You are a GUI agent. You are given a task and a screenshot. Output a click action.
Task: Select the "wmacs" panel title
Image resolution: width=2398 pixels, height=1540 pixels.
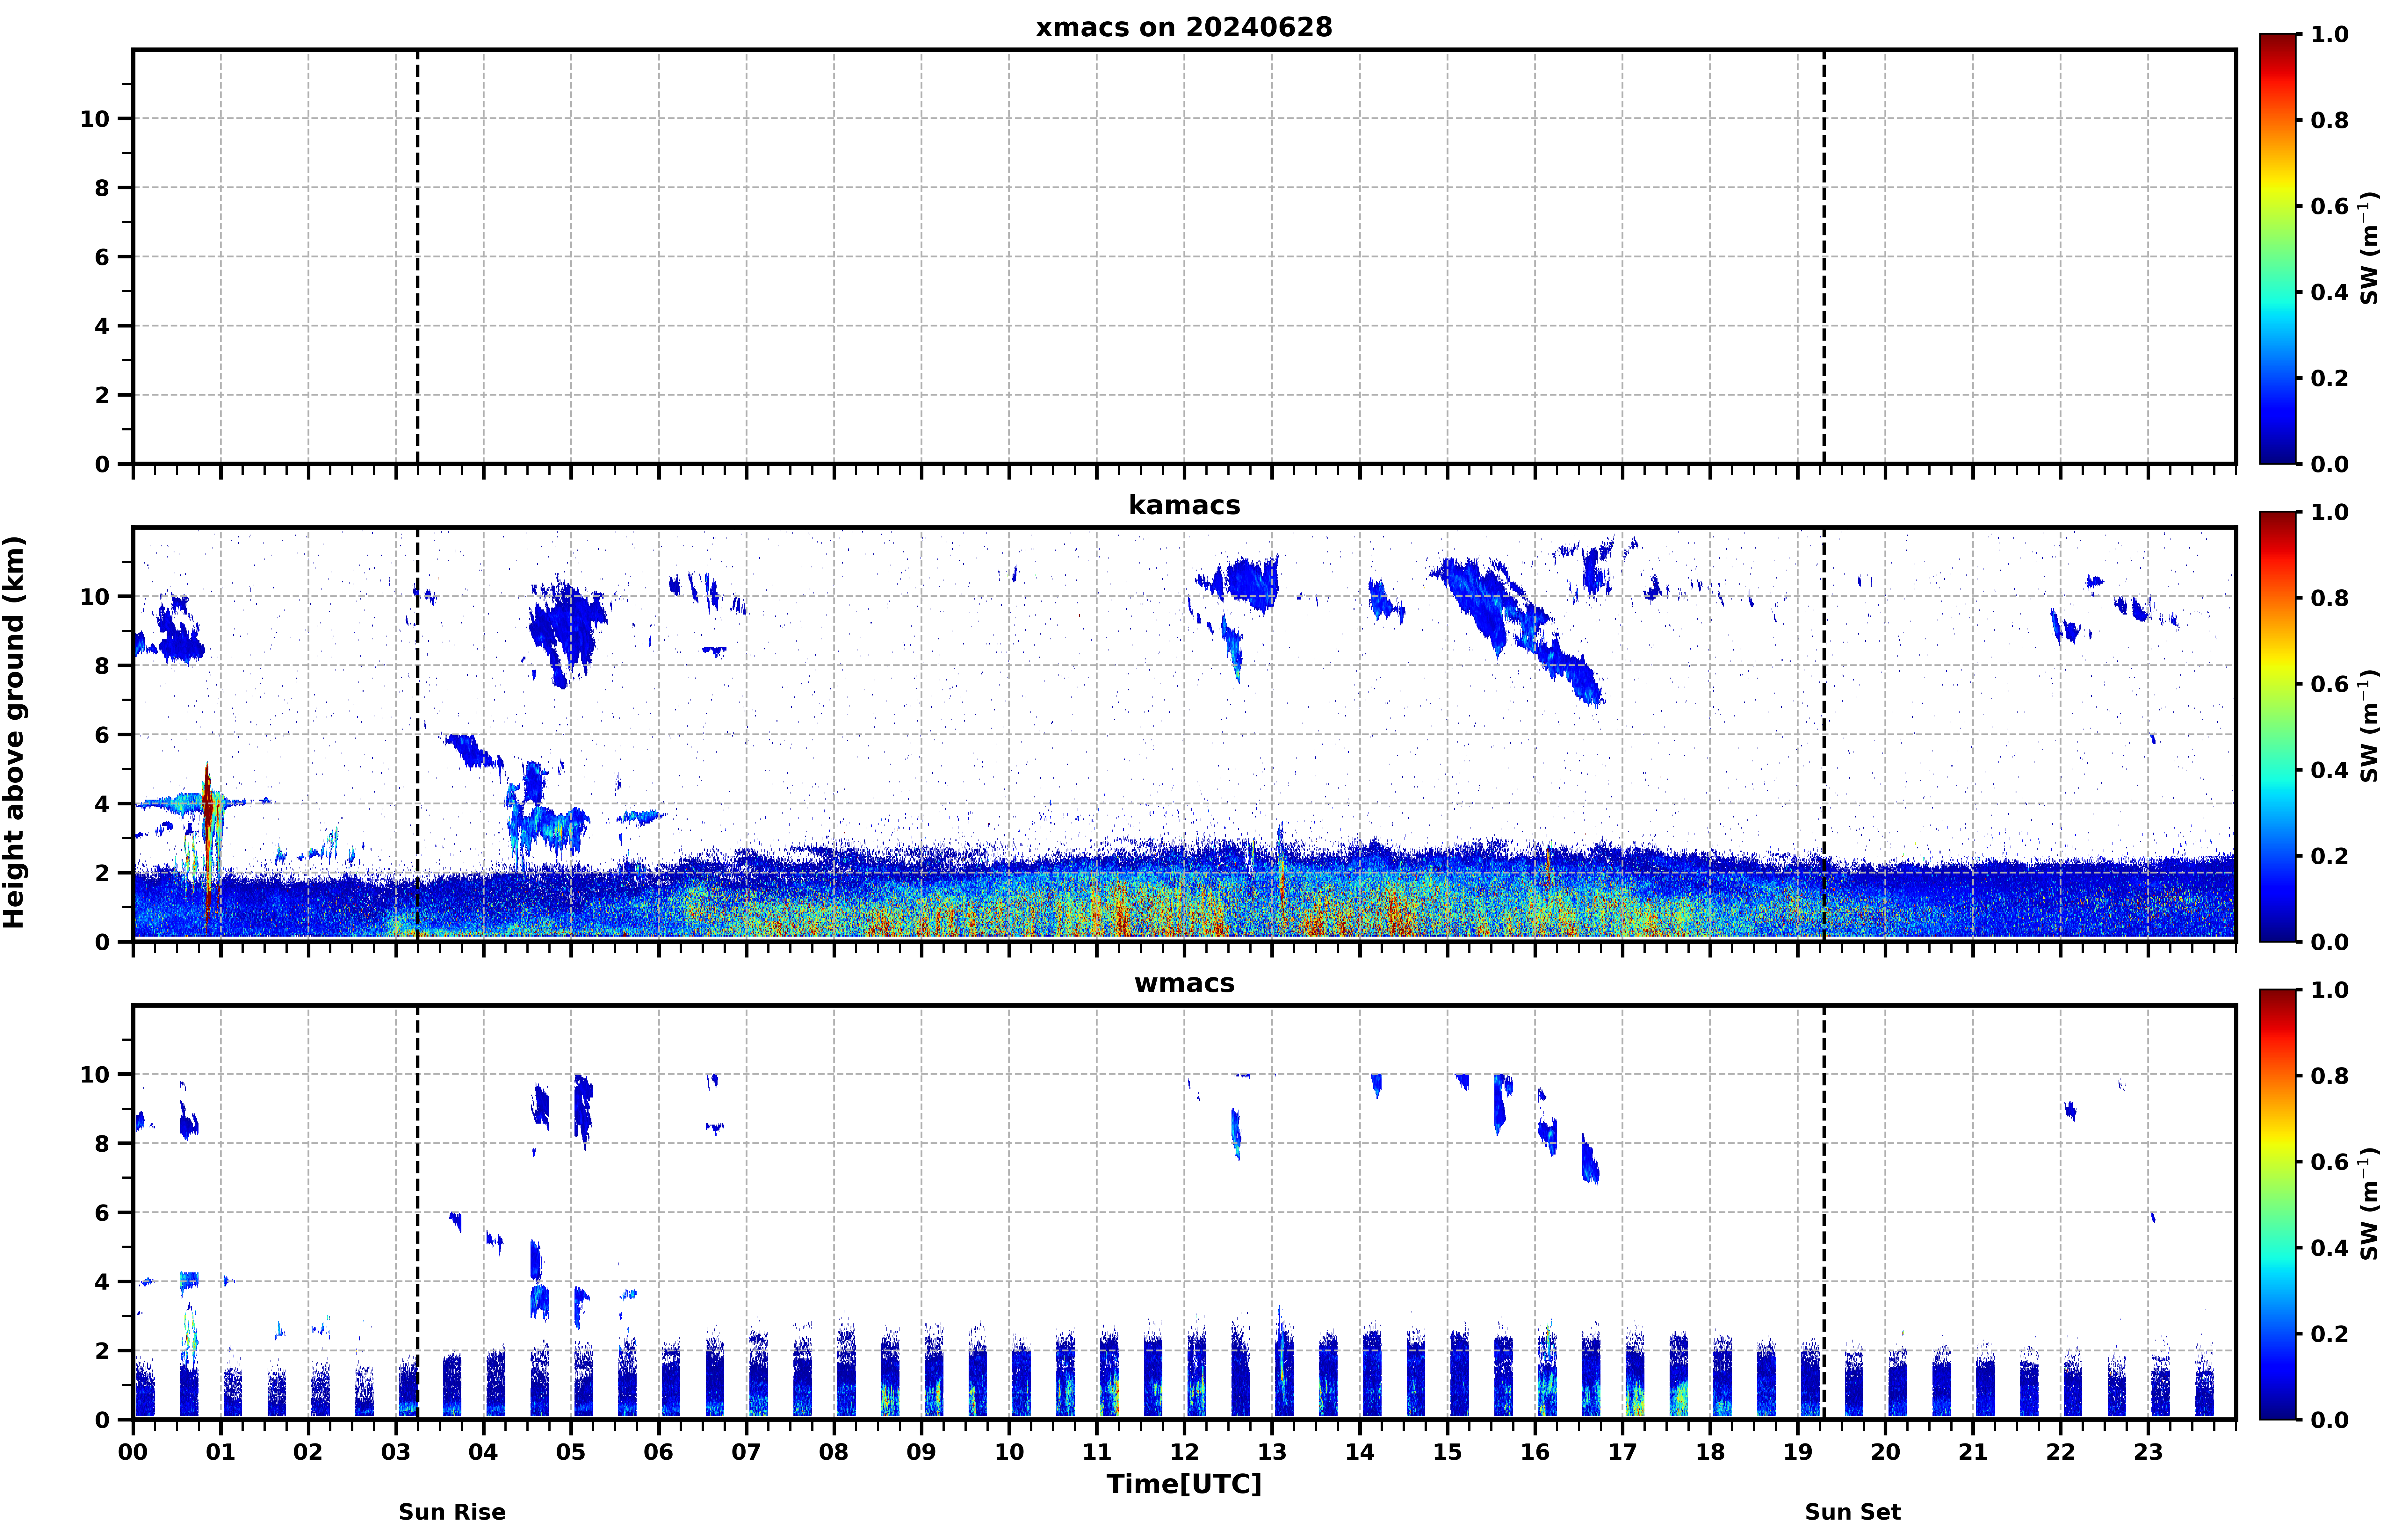1184,983
